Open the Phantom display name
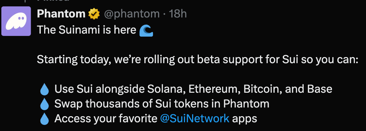The width and height of the screenshot is (366, 131). click(x=61, y=14)
